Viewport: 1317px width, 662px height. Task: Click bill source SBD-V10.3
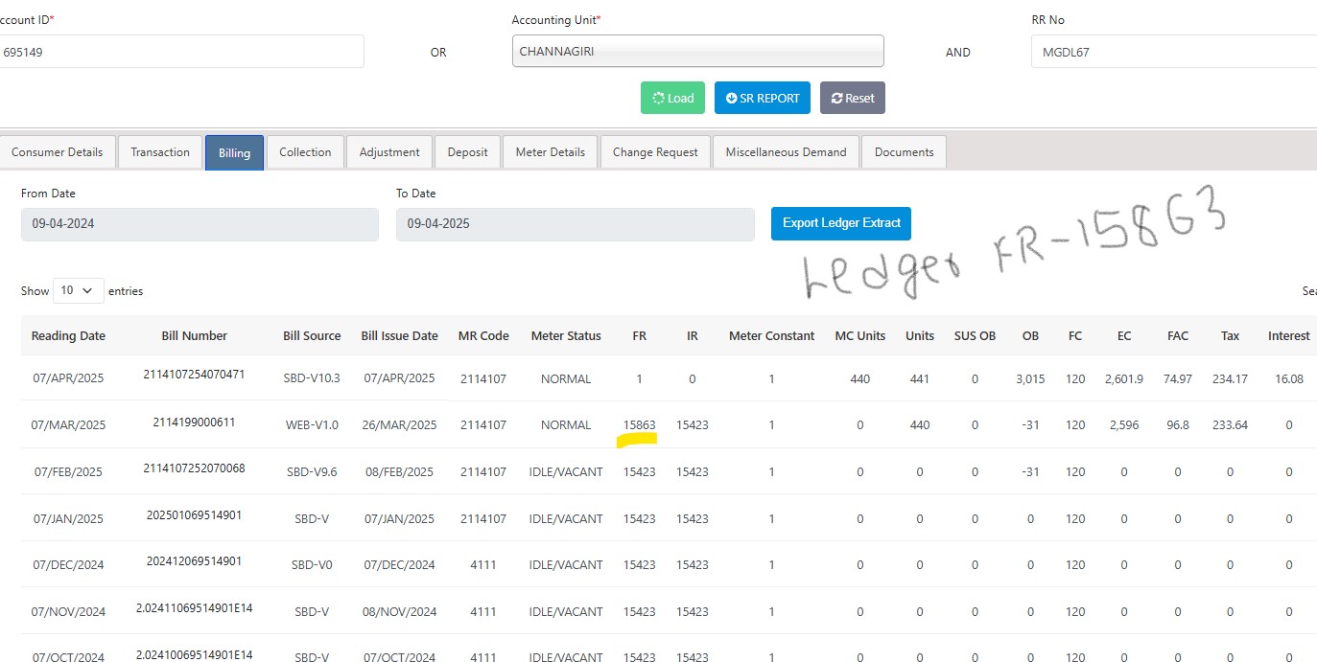click(x=312, y=378)
